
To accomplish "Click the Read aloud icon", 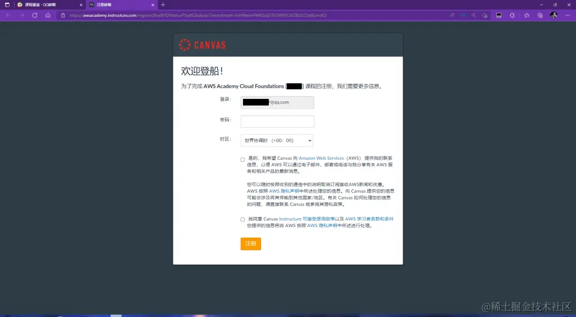I will pos(452,15).
